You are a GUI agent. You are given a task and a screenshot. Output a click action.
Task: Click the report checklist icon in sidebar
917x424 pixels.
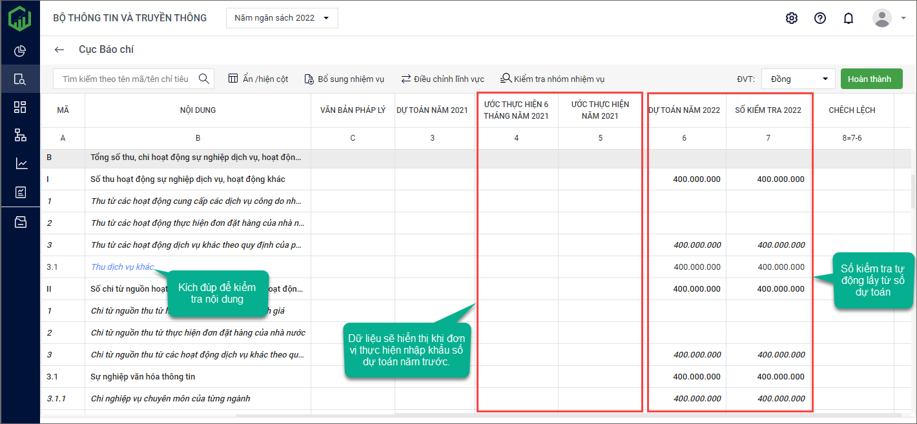(x=20, y=192)
